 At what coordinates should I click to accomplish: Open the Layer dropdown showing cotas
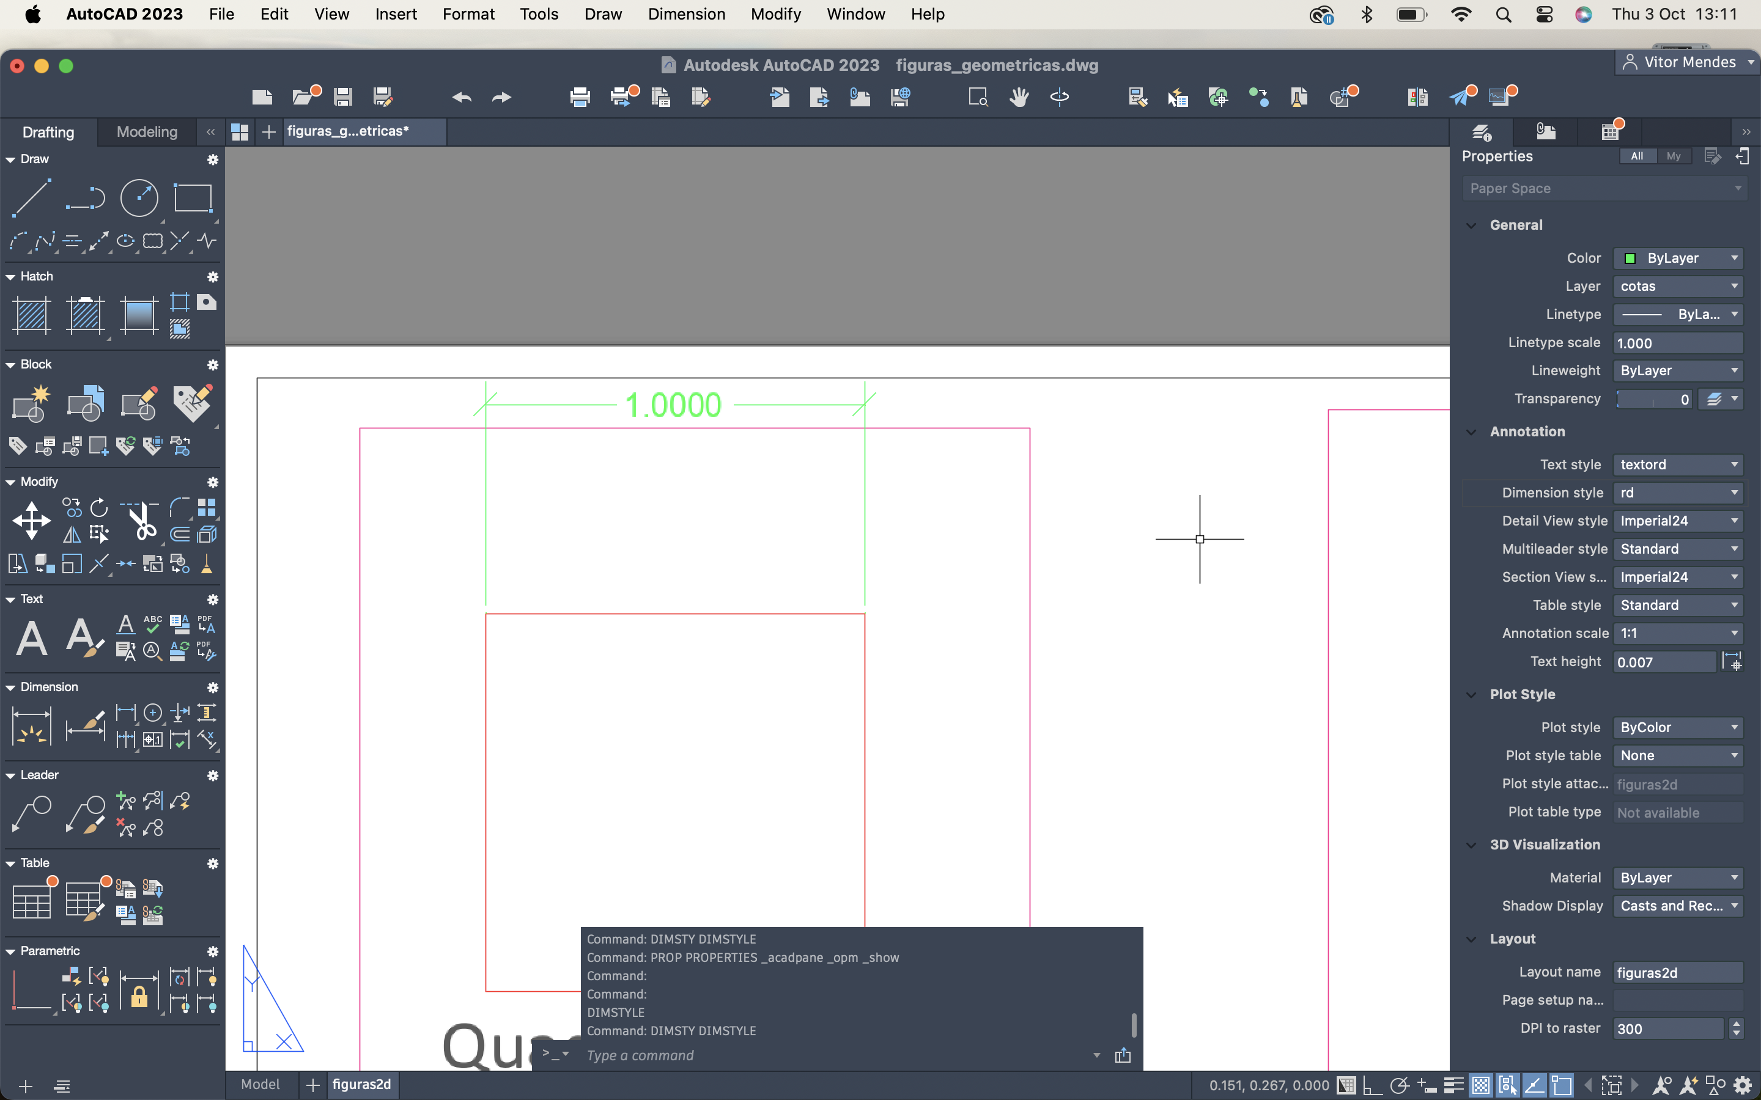(x=1677, y=286)
